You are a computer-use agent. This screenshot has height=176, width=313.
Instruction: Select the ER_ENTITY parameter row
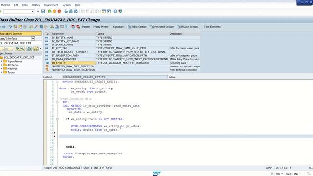tap(122, 63)
